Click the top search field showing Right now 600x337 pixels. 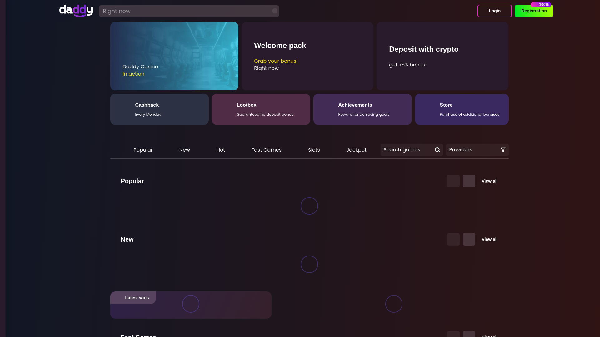[189, 11]
